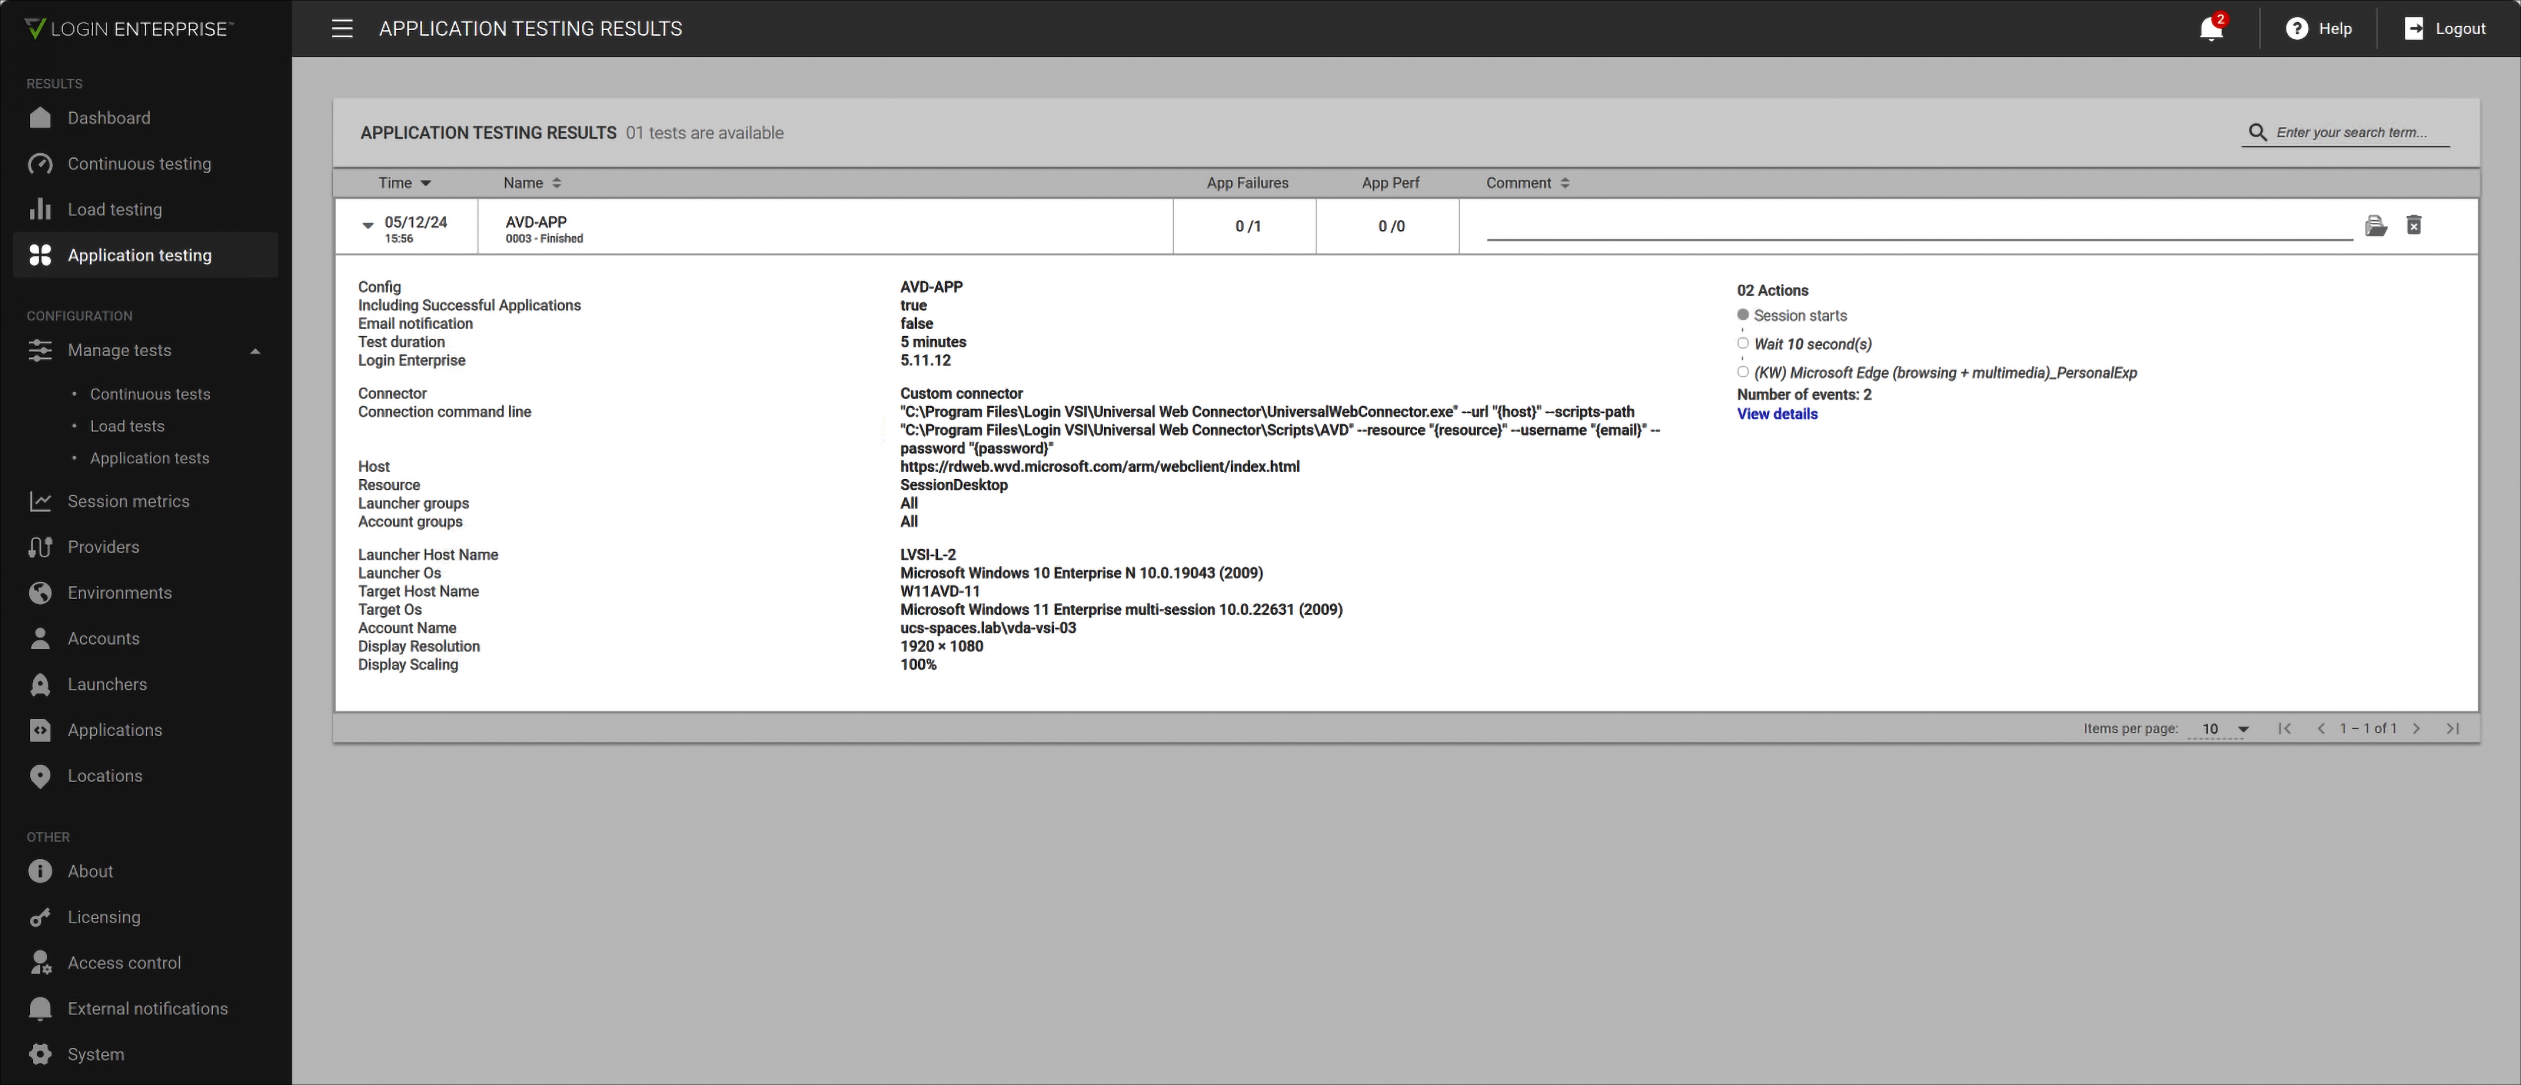Click the comment field for AVD-APP
This screenshot has width=2521, height=1085.
(x=1919, y=227)
